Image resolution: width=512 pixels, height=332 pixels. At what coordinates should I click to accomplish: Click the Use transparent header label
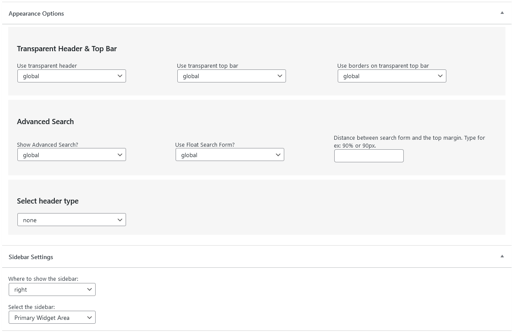[47, 66]
